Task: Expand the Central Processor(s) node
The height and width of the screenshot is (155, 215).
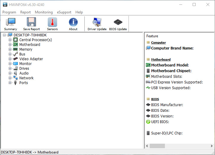Action: coord(10,40)
